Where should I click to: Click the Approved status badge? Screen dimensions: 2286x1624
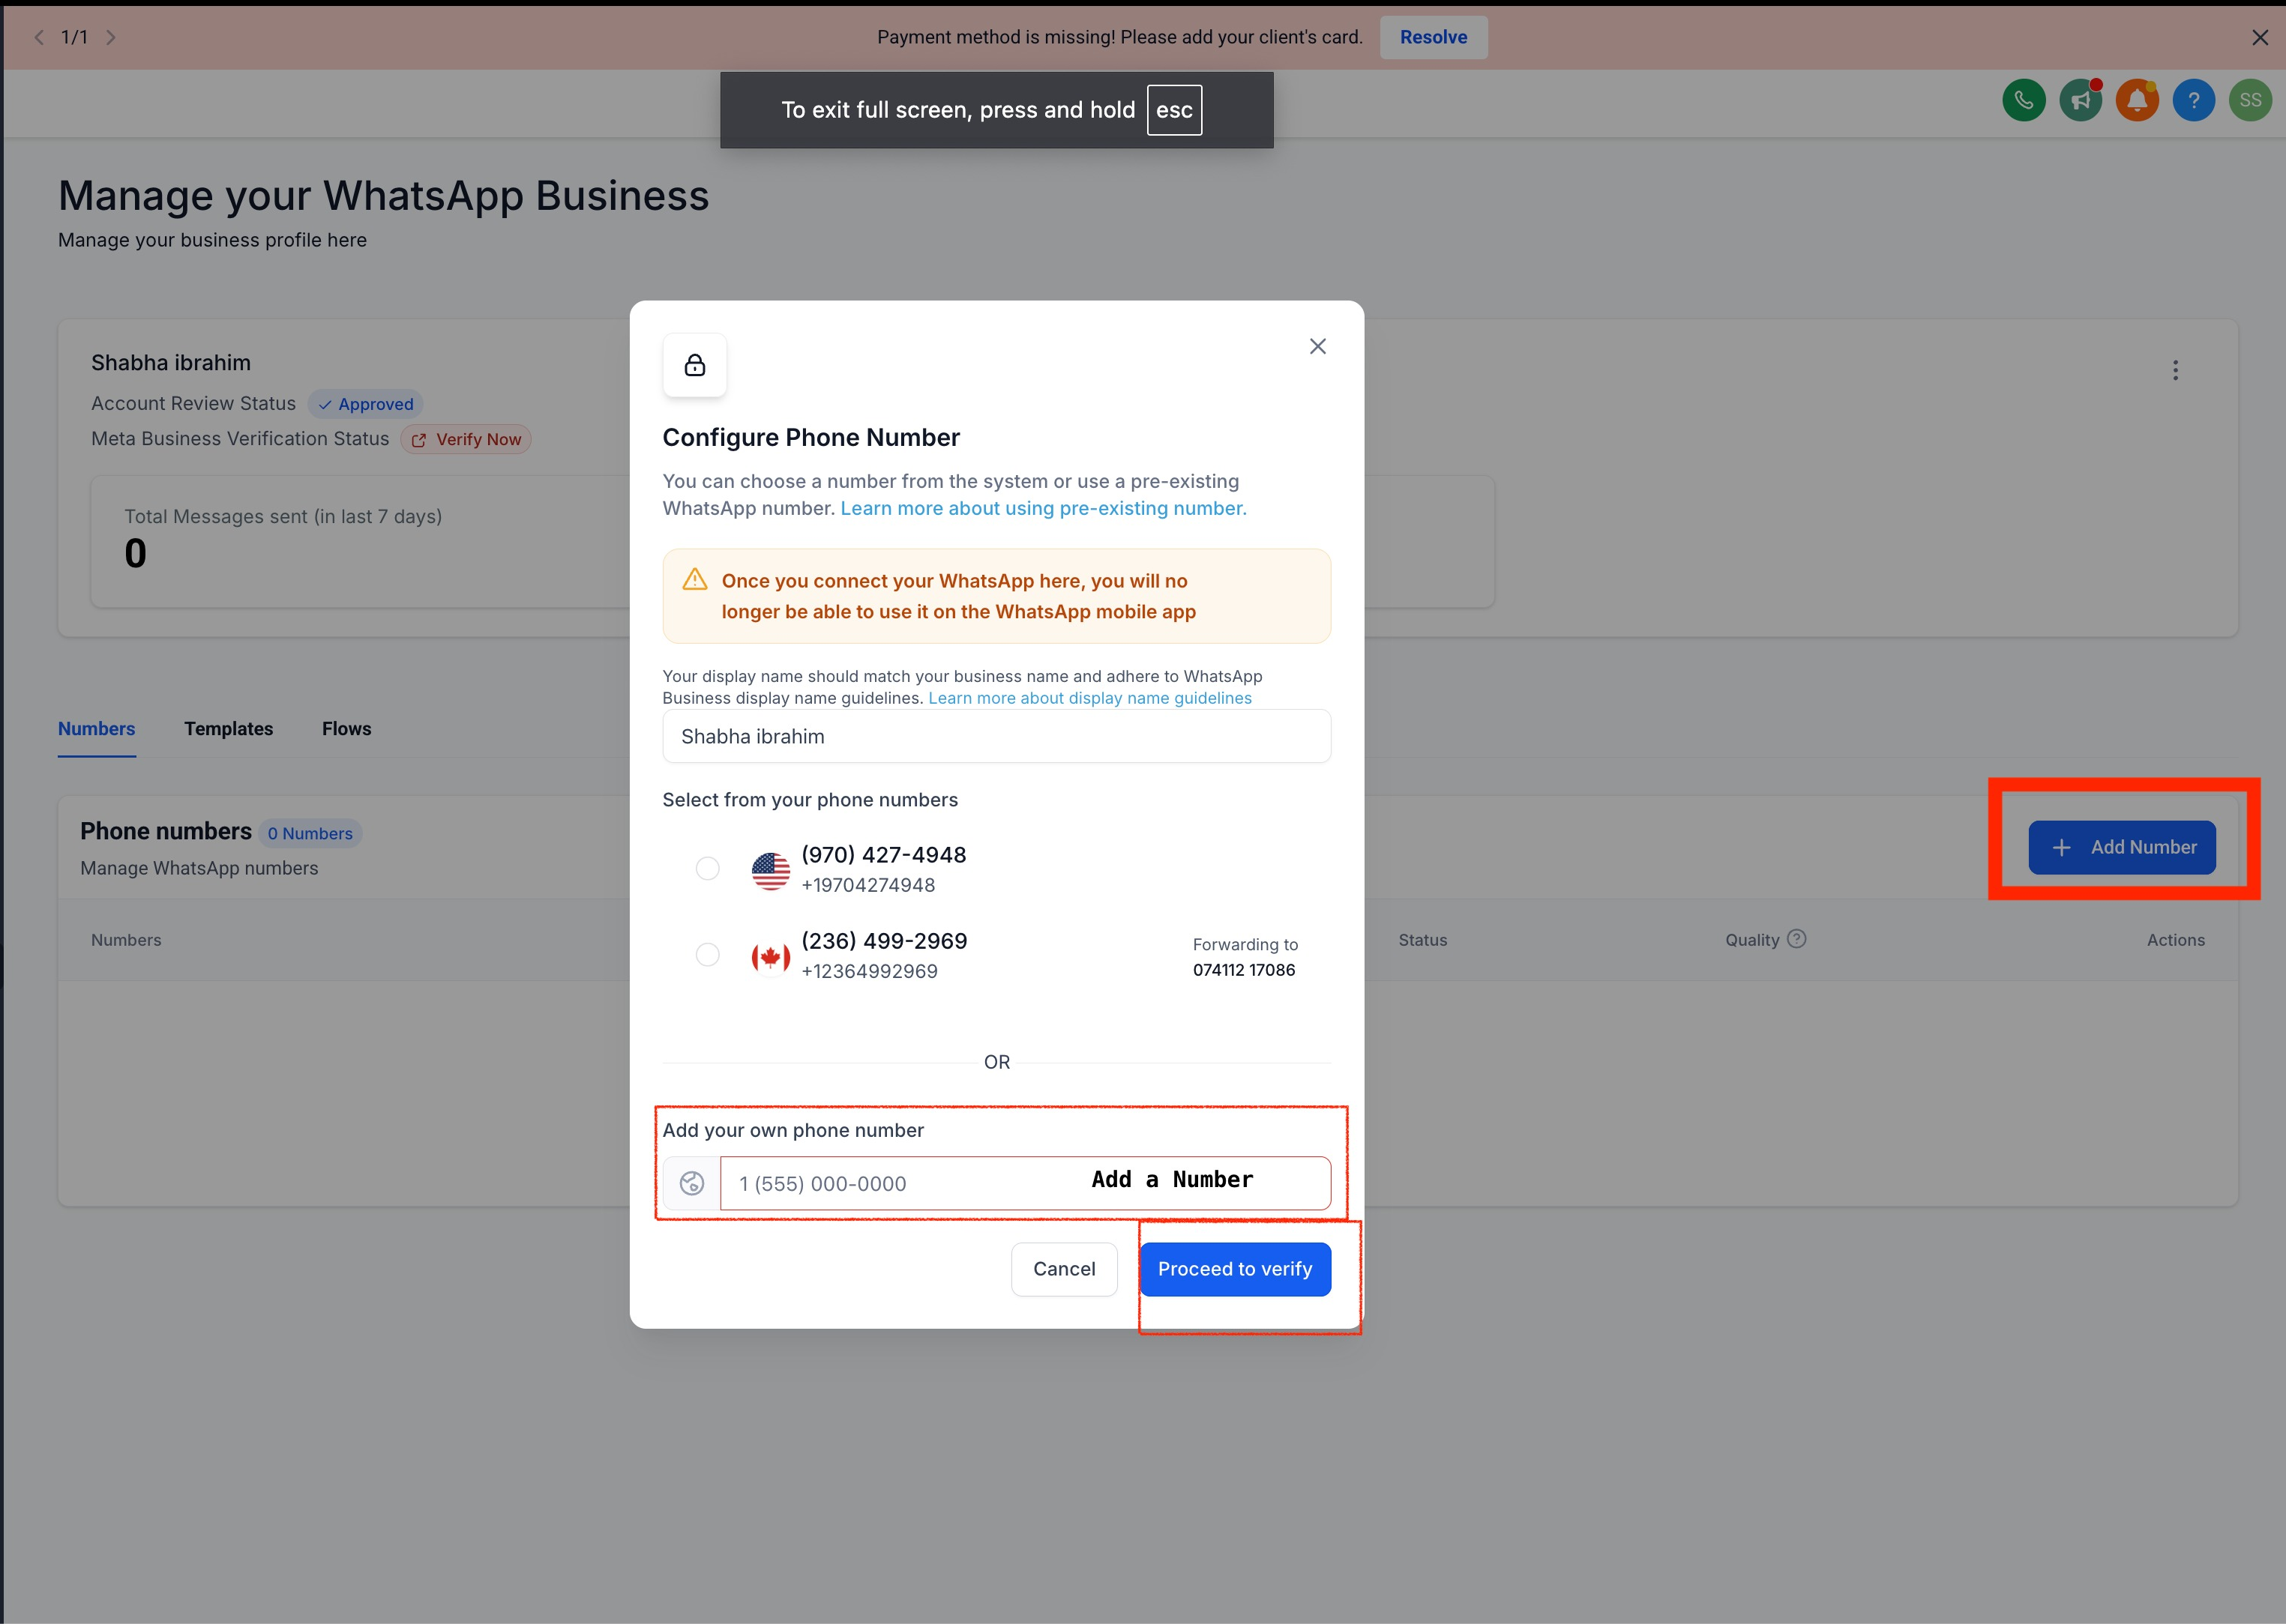click(365, 404)
